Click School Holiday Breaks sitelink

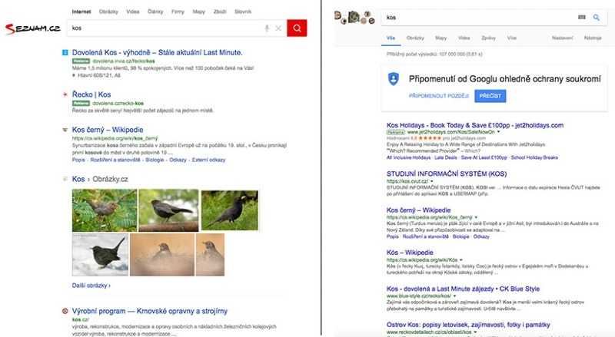pos(534,157)
